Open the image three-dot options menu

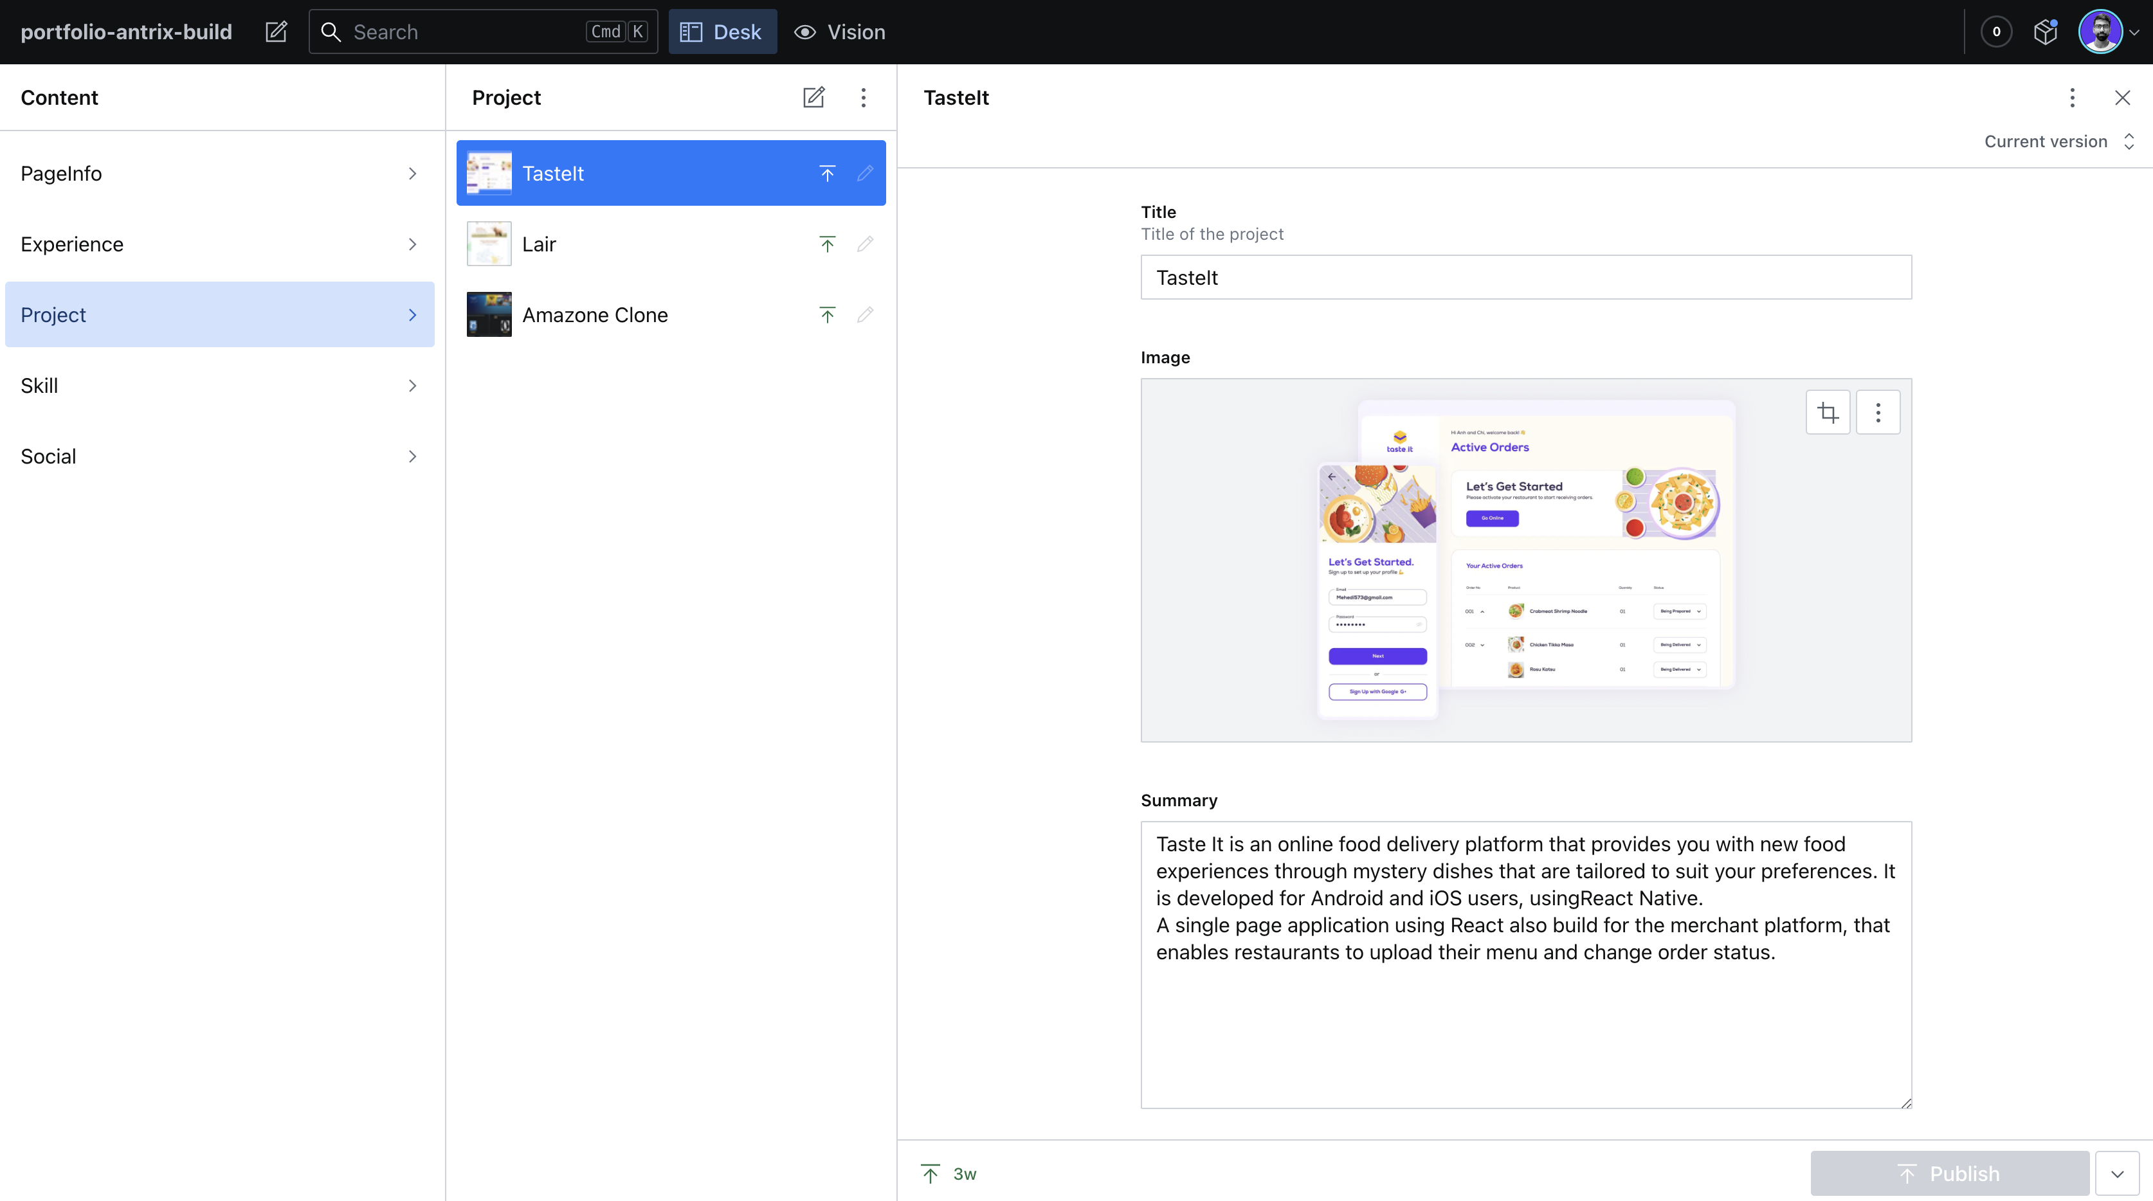[1878, 412]
